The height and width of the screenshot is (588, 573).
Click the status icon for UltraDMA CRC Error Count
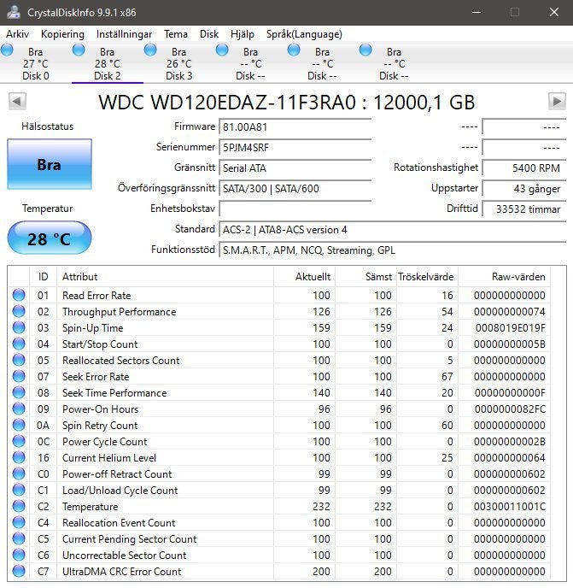[x=19, y=571]
